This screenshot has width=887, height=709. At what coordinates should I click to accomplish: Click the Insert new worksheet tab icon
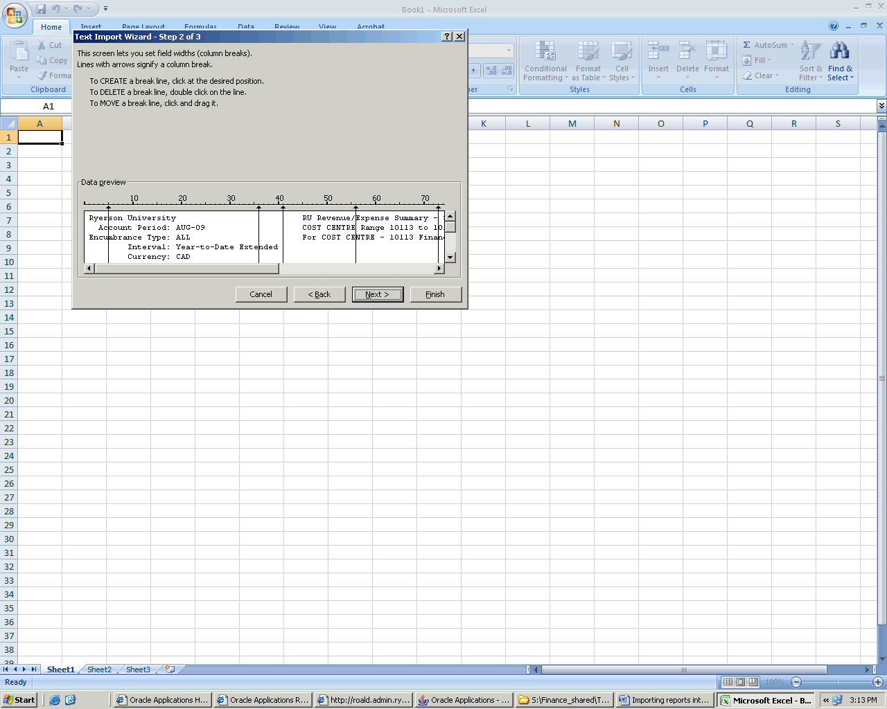click(x=170, y=670)
